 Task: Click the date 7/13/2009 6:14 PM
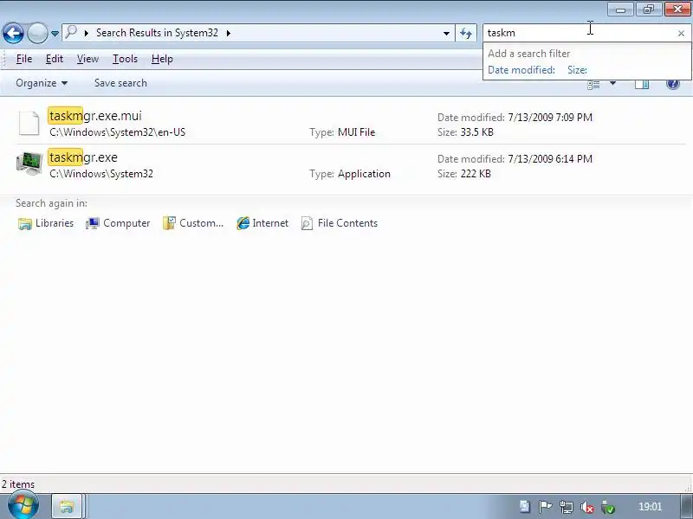click(x=550, y=159)
